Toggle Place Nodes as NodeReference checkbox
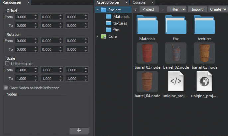This screenshot has width=228, height=136. tap(6, 88)
